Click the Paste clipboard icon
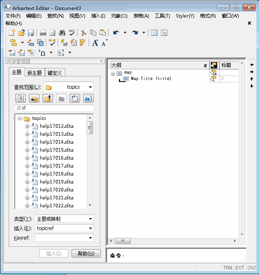Image resolution: width=259 pixels, height=275 pixels. (103, 33)
